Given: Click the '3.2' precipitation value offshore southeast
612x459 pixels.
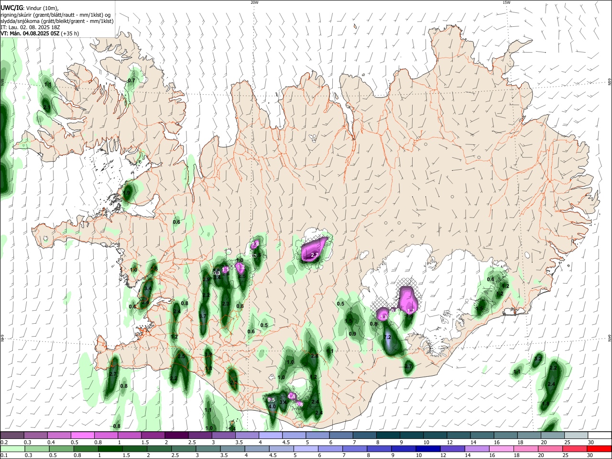Looking at the screenshot, I should point(538,359).
